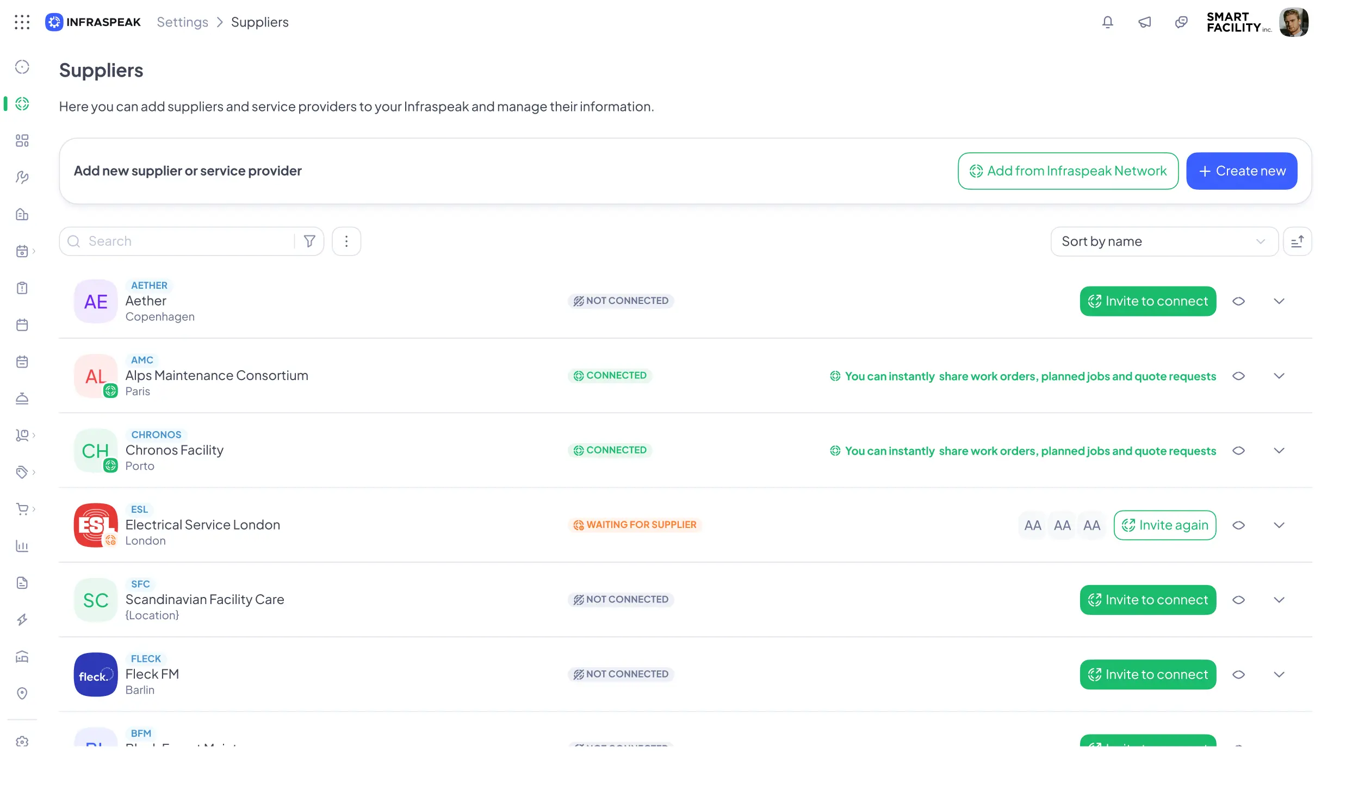Open the Sort by name dropdown
Viewport: 1352px width, 790px height.
pyautogui.click(x=1164, y=241)
